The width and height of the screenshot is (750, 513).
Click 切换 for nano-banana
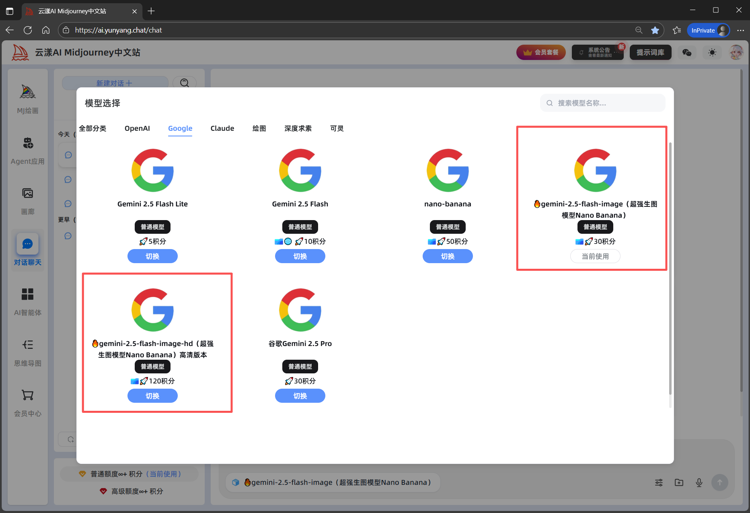coord(448,256)
